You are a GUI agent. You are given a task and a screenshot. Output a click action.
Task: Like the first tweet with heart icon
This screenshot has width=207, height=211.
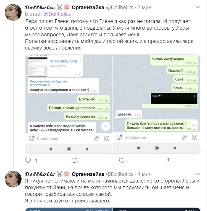[x=122, y=160]
